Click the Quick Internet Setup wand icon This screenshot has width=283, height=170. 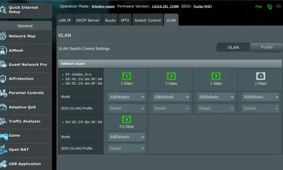3,10
